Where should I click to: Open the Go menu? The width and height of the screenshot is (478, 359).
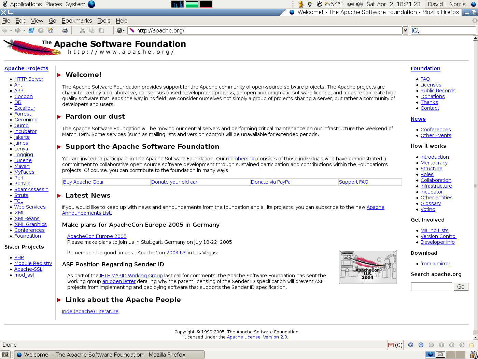coord(53,21)
